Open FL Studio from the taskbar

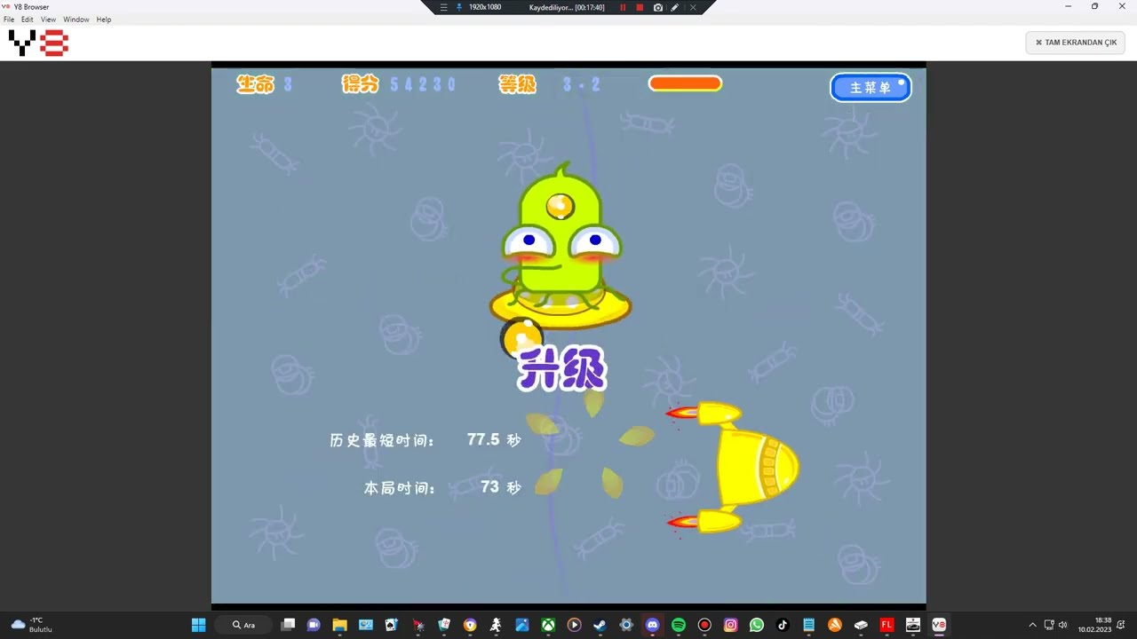[x=887, y=625]
